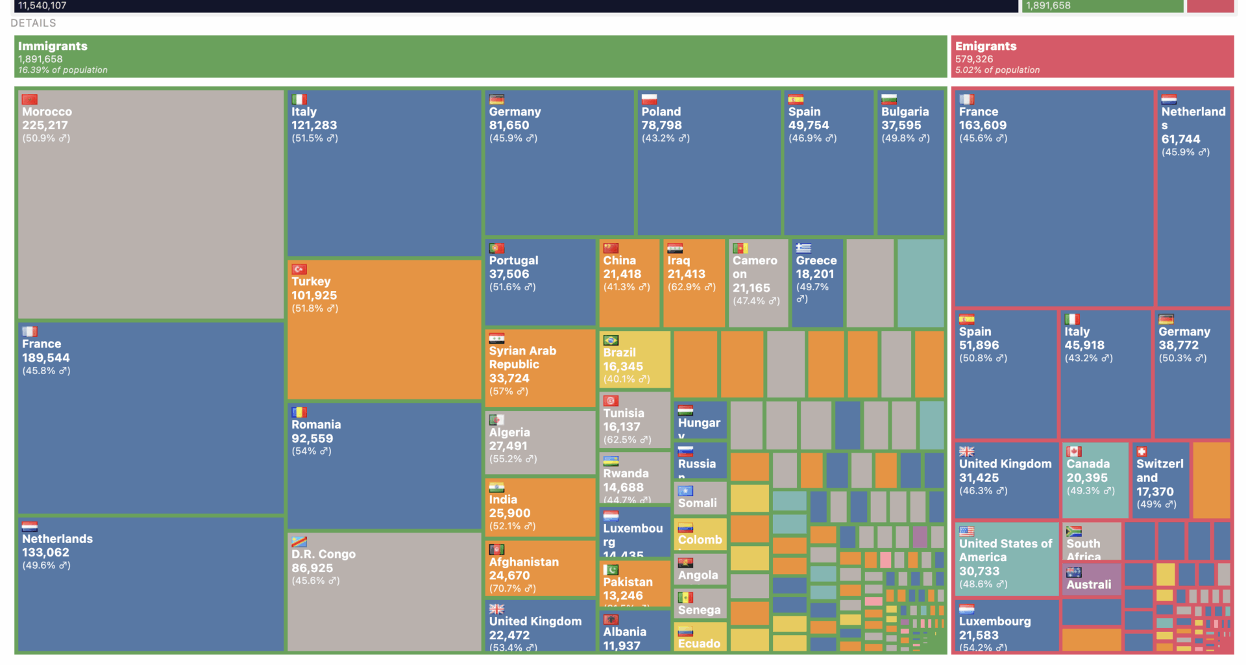Image resolution: width=1246 pixels, height=665 pixels.
Task: Select the Afghanistan 24,670 tile
Action: 540,570
